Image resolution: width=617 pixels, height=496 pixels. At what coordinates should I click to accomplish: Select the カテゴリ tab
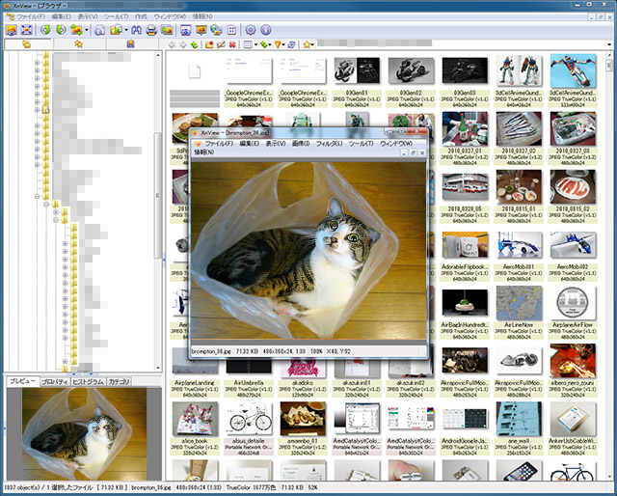[x=120, y=382]
